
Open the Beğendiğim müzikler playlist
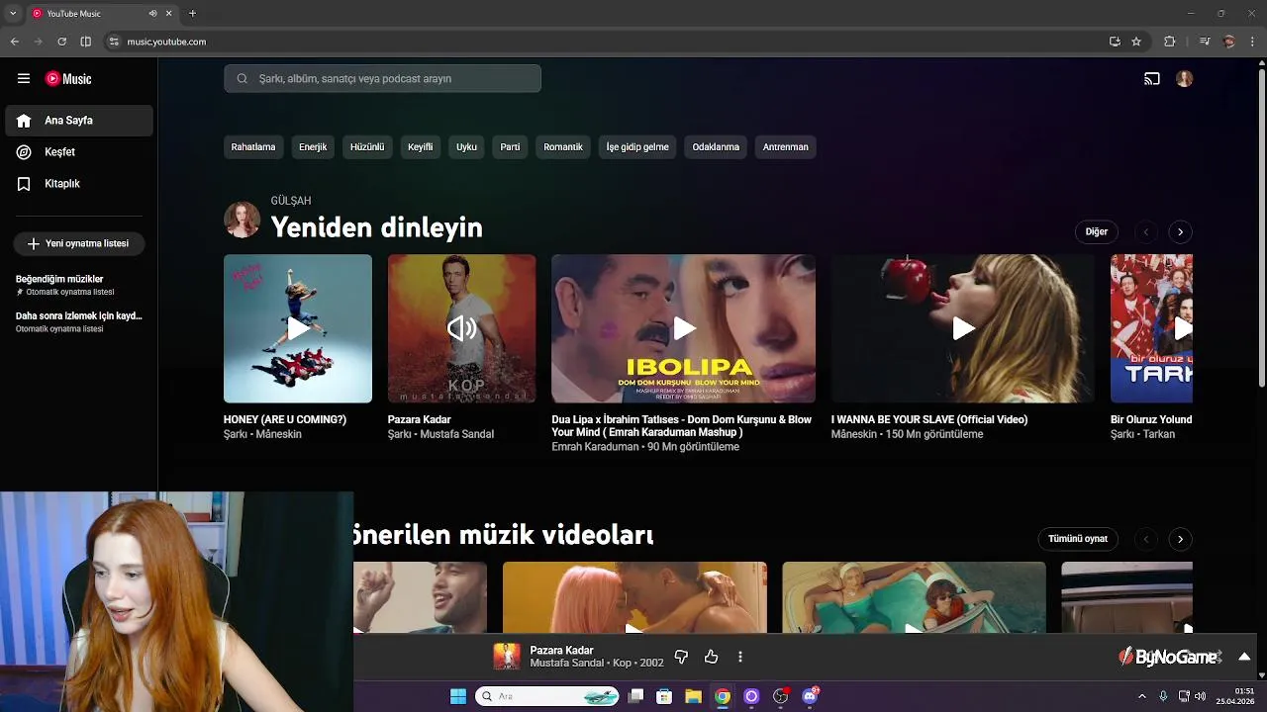tap(79, 285)
